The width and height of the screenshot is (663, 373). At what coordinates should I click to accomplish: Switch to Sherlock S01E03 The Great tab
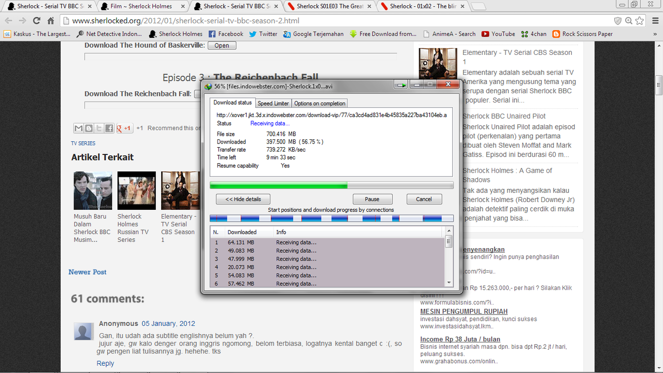click(x=329, y=6)
